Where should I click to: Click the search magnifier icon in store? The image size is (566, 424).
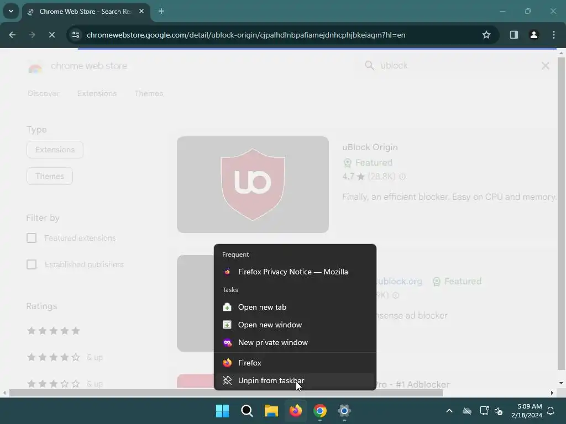click(369, 66)
